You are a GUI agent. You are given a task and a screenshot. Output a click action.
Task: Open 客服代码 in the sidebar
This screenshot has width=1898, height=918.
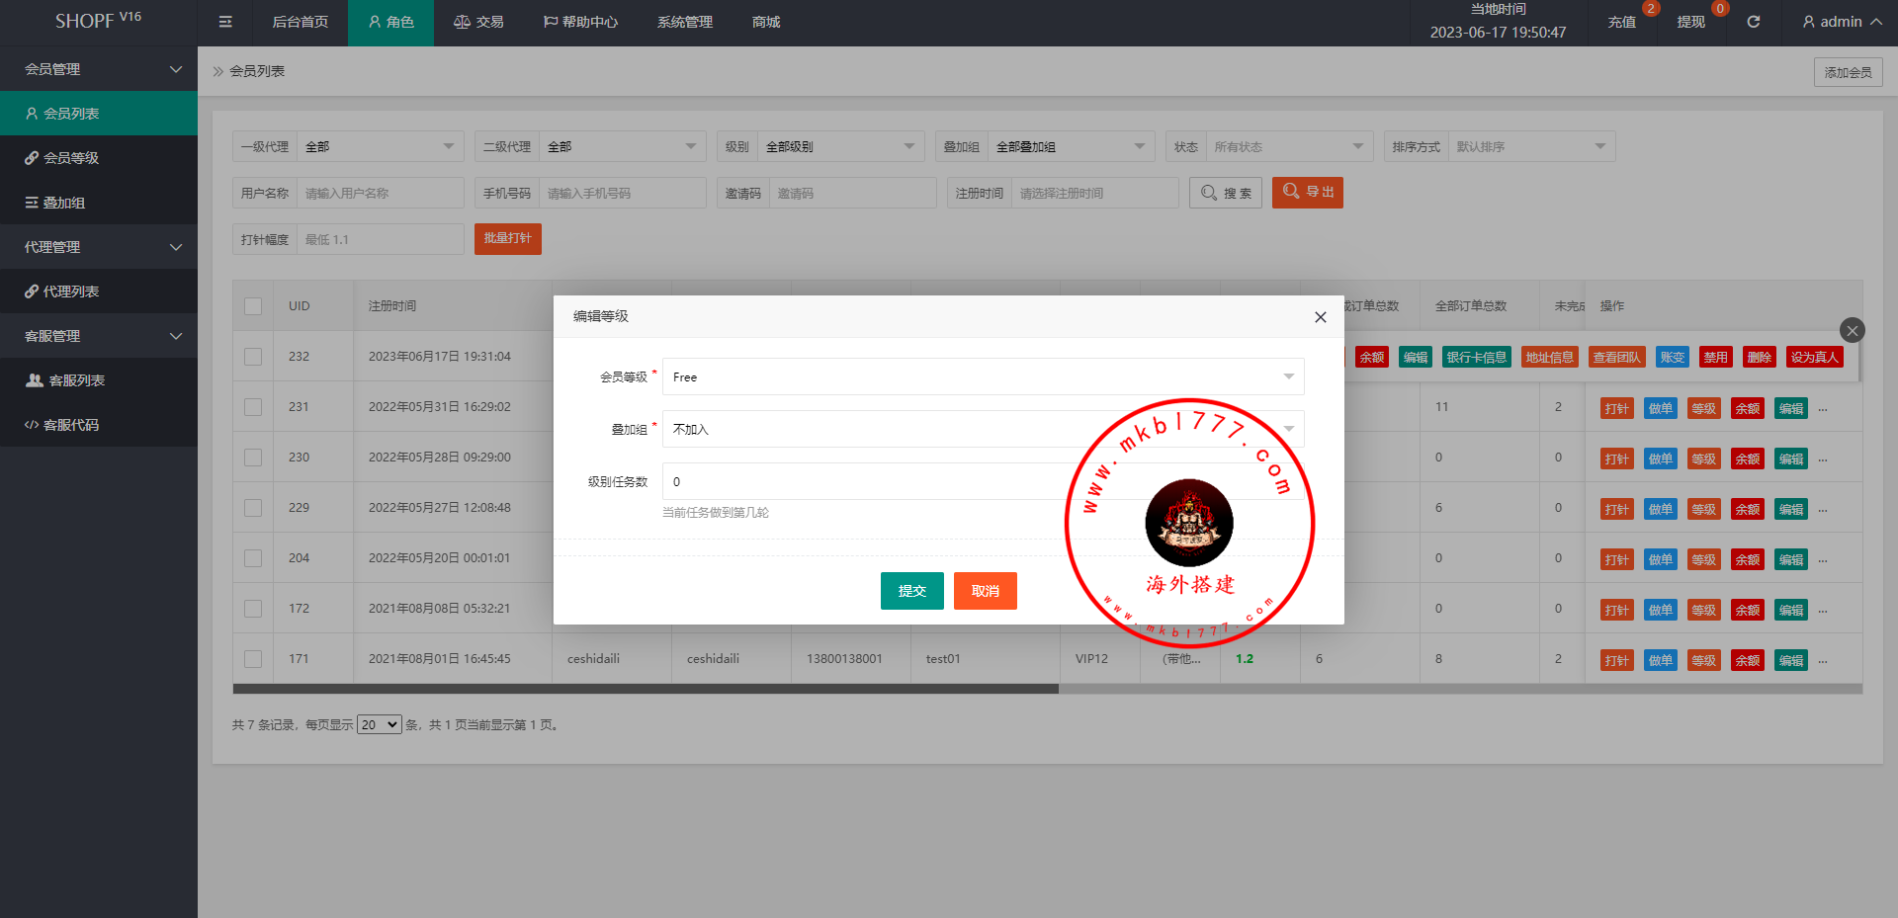coord(99,425)
